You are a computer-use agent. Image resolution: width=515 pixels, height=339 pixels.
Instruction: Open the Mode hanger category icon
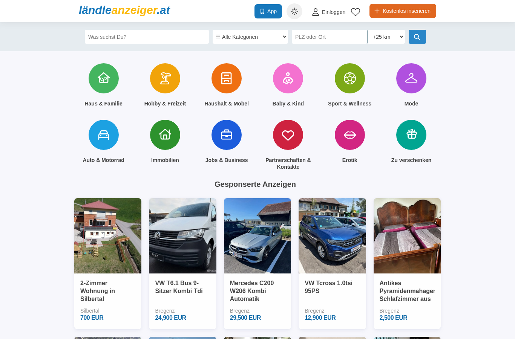click(x=411, y=78)
